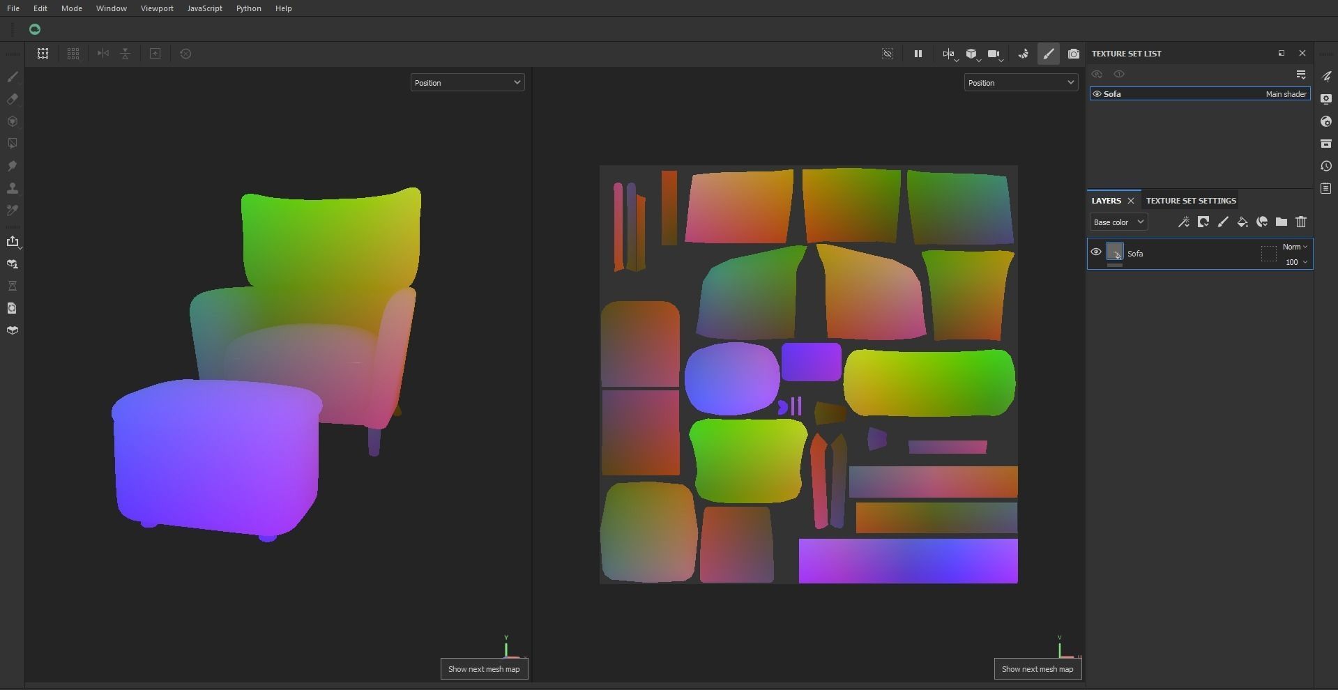Select the Sofa layer thumbnail
1338x690 pixels.
(1115, 252)
